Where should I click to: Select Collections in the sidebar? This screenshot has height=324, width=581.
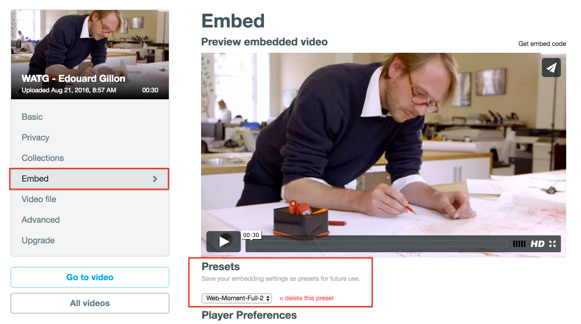point(43,158)
